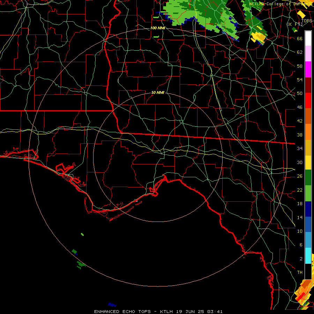
Task: Click the "03:41" timestamp
Action: pyautogui.click(x=215, y=312)
